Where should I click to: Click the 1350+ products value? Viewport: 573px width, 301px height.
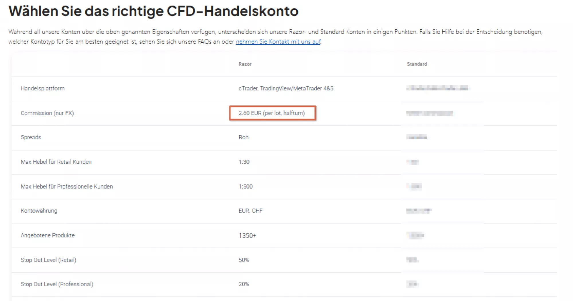247,236
